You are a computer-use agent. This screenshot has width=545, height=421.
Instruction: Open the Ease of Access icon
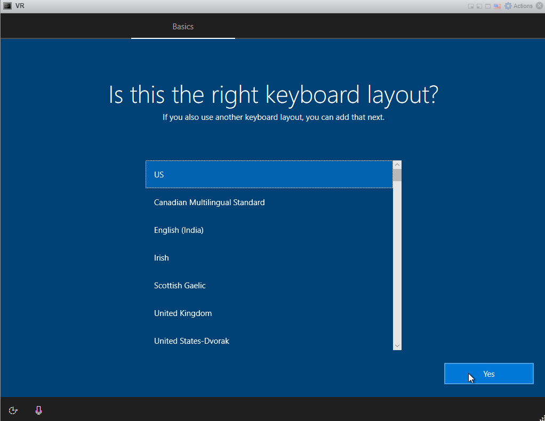tap(13, 410)
